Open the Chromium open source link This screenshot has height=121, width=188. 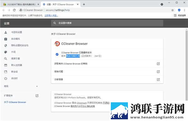tap(82, 103)
